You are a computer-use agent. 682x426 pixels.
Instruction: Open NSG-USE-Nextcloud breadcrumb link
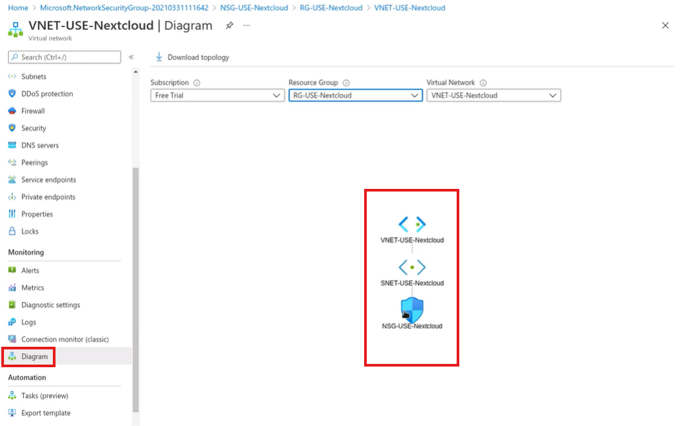pos(254,8)
